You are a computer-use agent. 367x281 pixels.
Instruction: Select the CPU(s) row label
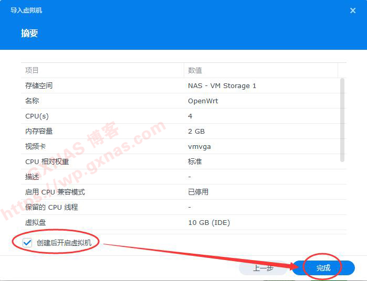click(x=37, y=116)
